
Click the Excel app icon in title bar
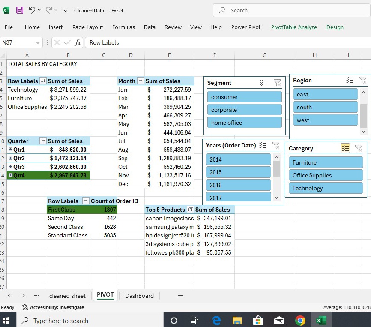point(6,10)
